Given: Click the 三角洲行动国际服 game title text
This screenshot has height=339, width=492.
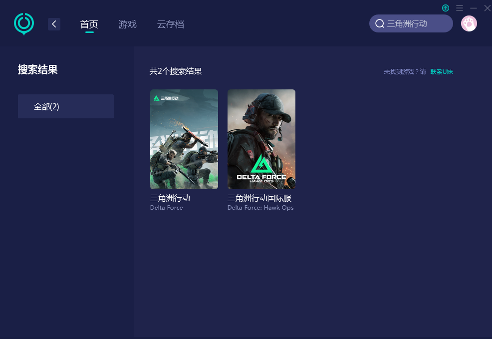Looking at the screenshot, I should (259, 198).
